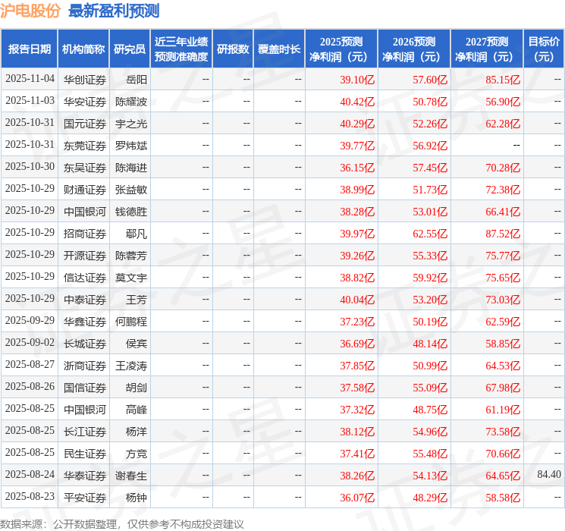565x531 pixels.
Task: Select the 长城证券 institution cell
Action: (85, 344)
